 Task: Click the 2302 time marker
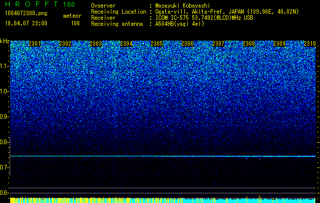pos(65,44)
